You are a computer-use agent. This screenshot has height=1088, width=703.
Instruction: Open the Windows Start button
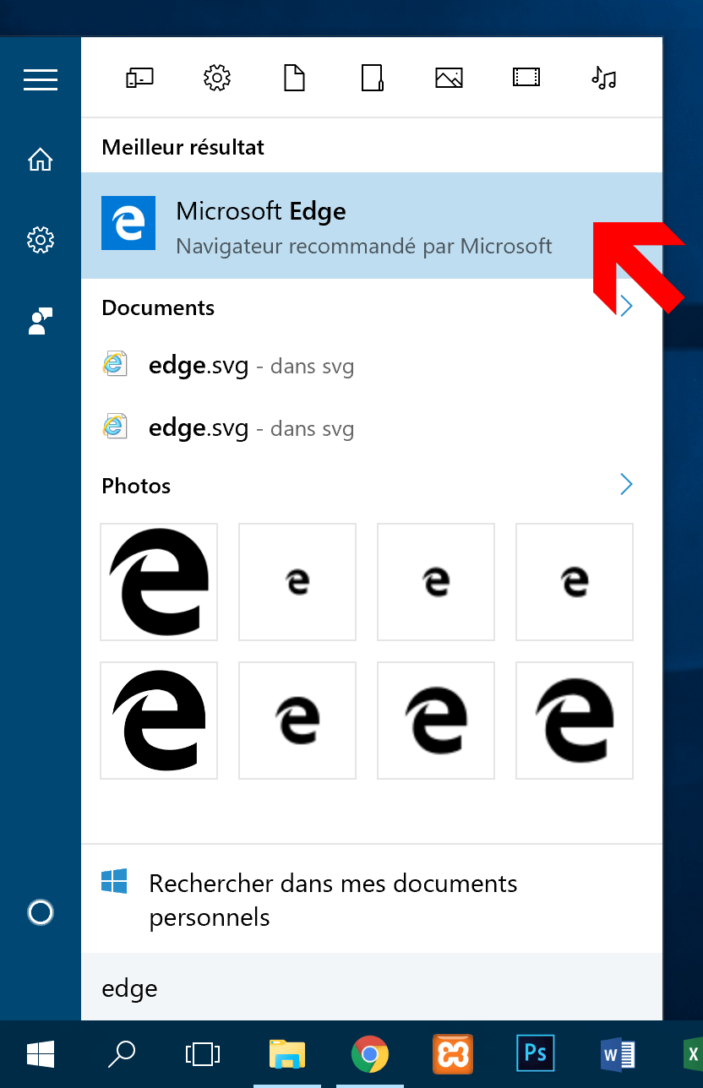[x=41, y=1054]
